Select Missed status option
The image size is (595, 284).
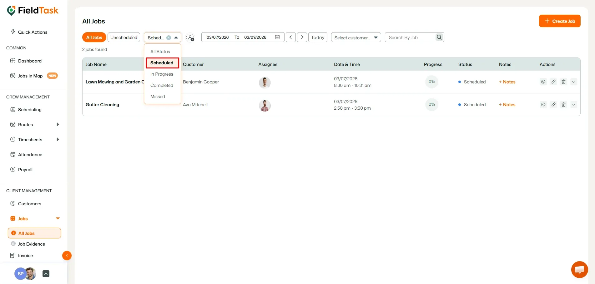[x=162, y=96]
